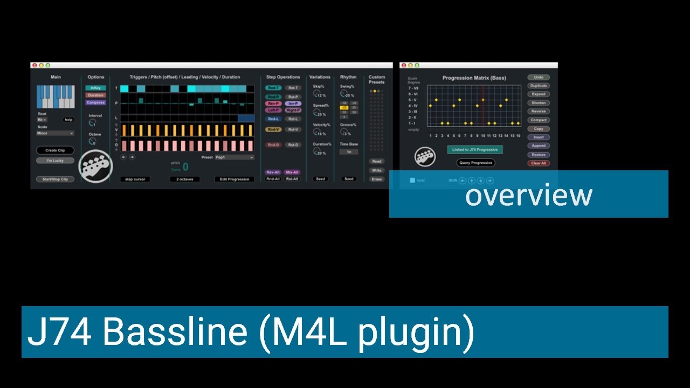Click the Rst-D button
The height and width of the screenshot is (388, 690).
pyautogui.click(x=293, y=145)
